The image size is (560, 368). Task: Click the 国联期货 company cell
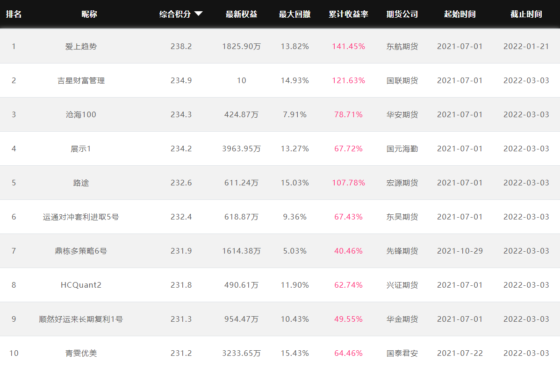tap(402, 81)
